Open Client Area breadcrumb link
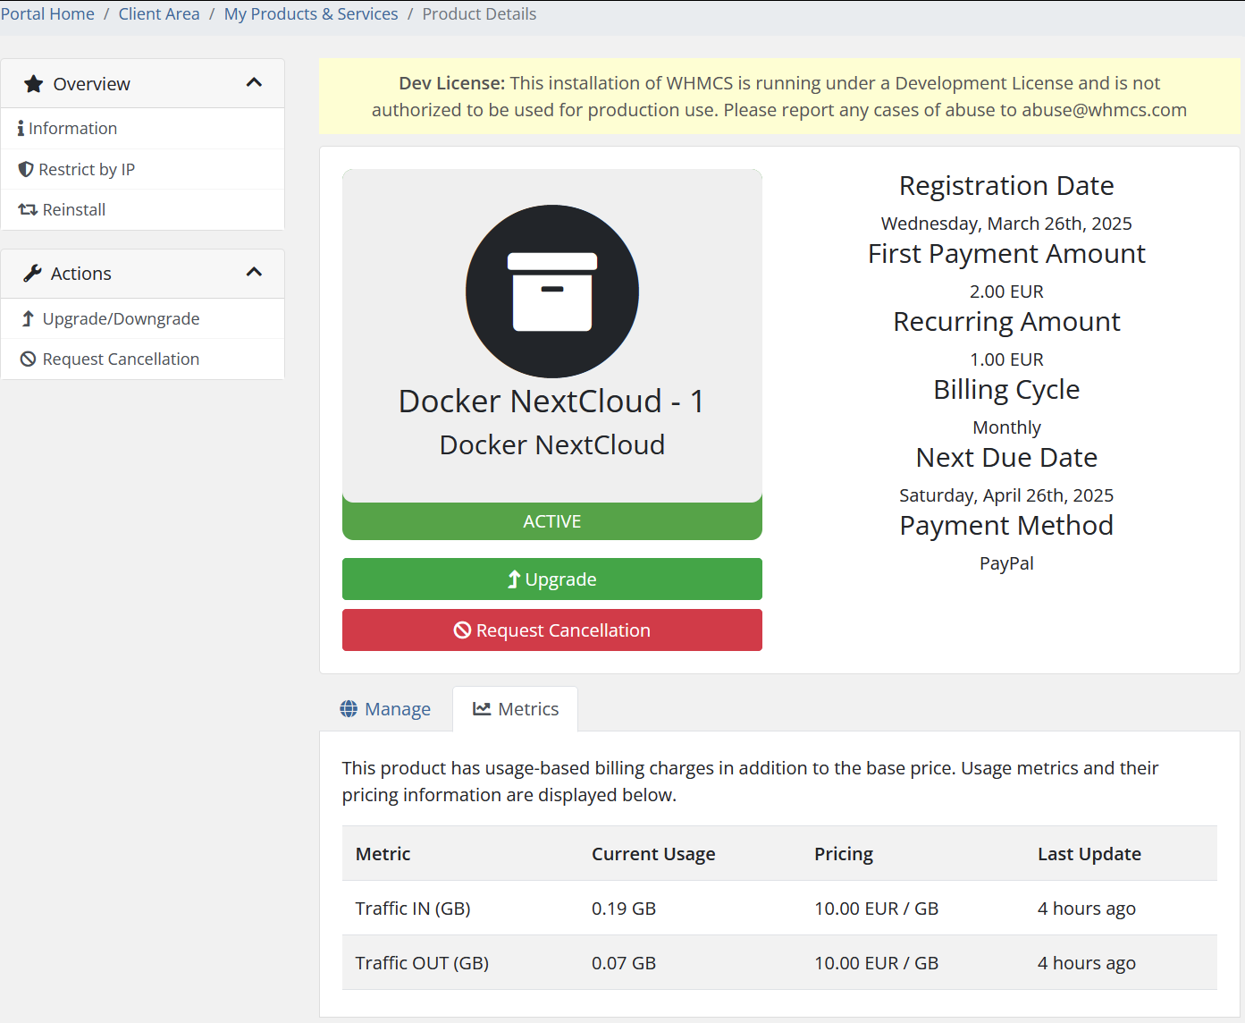Image resolution: width=1245 pixels, height=1023 pixels. (x=159, y=14)
